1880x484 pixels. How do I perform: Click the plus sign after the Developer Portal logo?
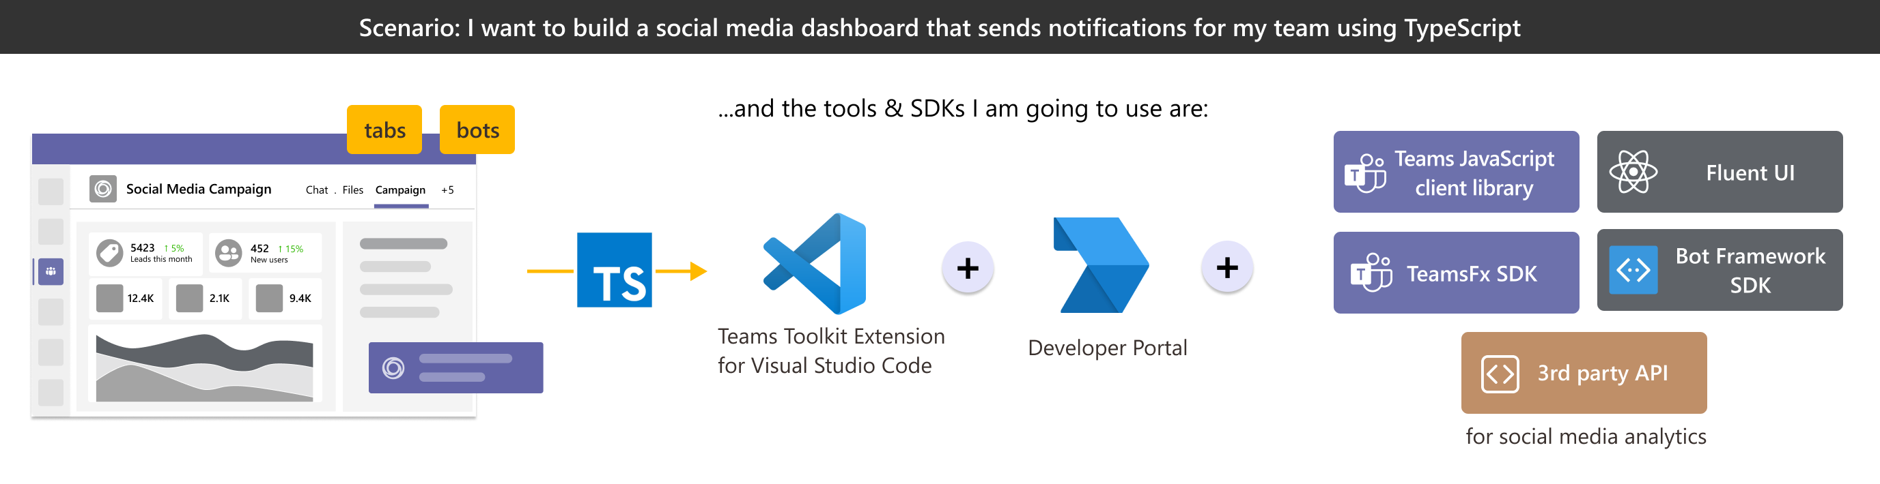[x=1228, y=267]
